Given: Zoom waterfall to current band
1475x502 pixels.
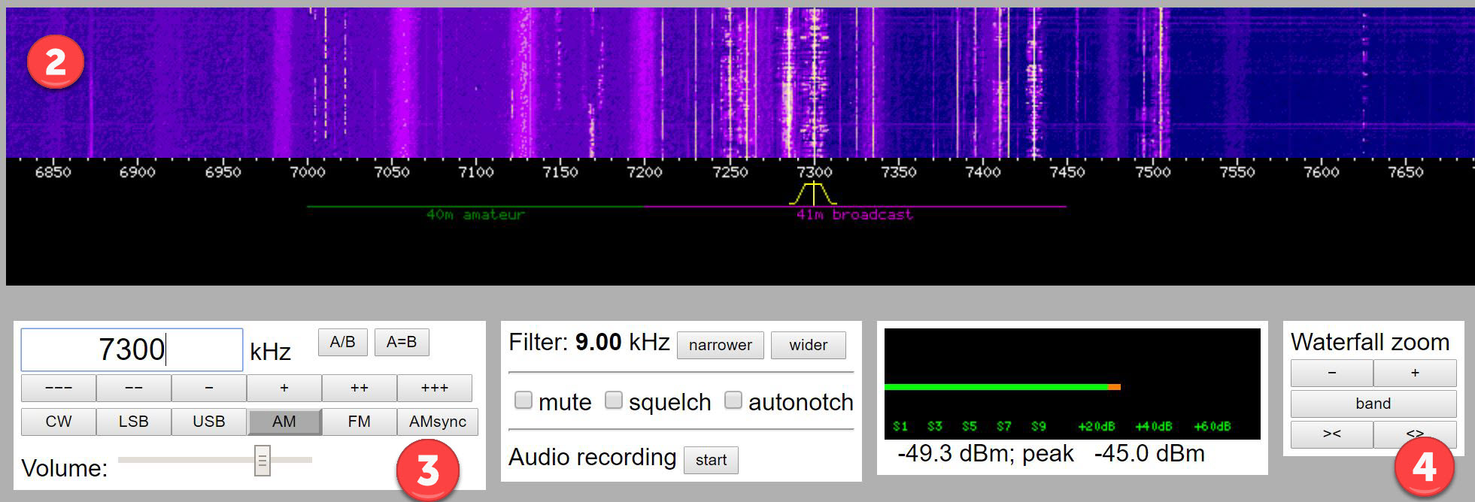Looking at the screenshot, I should click(1373, 404).
